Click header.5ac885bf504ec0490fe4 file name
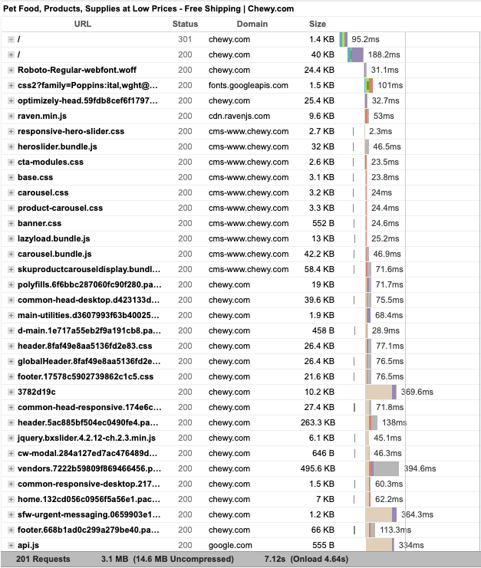This screenshot has width=481, height=568. point(87,422)
